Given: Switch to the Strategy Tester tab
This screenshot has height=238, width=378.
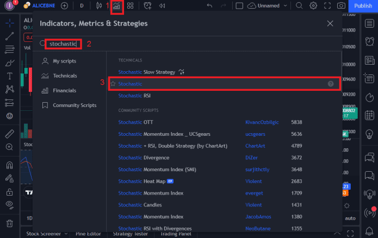Looking at the screenshot, I should (x=130, y=234).
